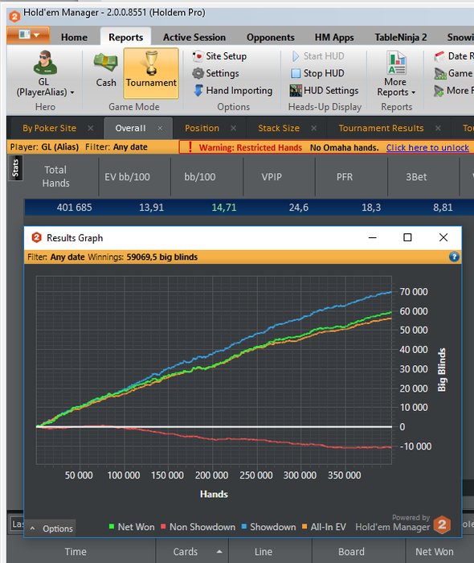This screenshot has height=563, width=474.
Task: Select Tournament game mode
Action: point(151,72)
